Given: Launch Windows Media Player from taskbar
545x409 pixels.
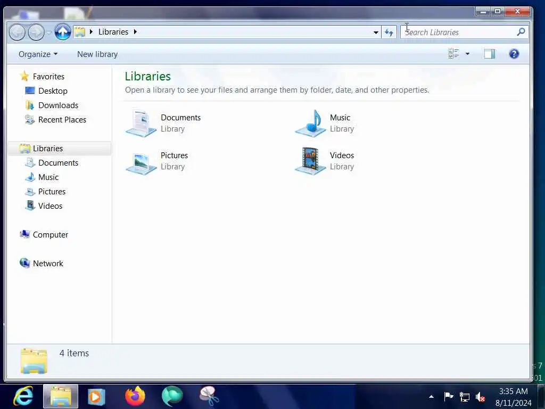Looking at the screenshot, I should tap(96, 396).
